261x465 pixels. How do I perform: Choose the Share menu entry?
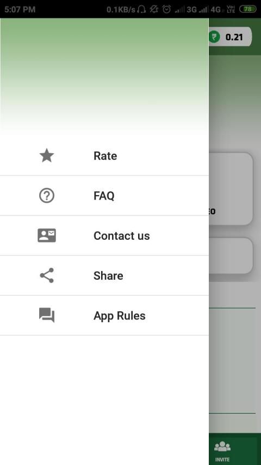[104, 275]
